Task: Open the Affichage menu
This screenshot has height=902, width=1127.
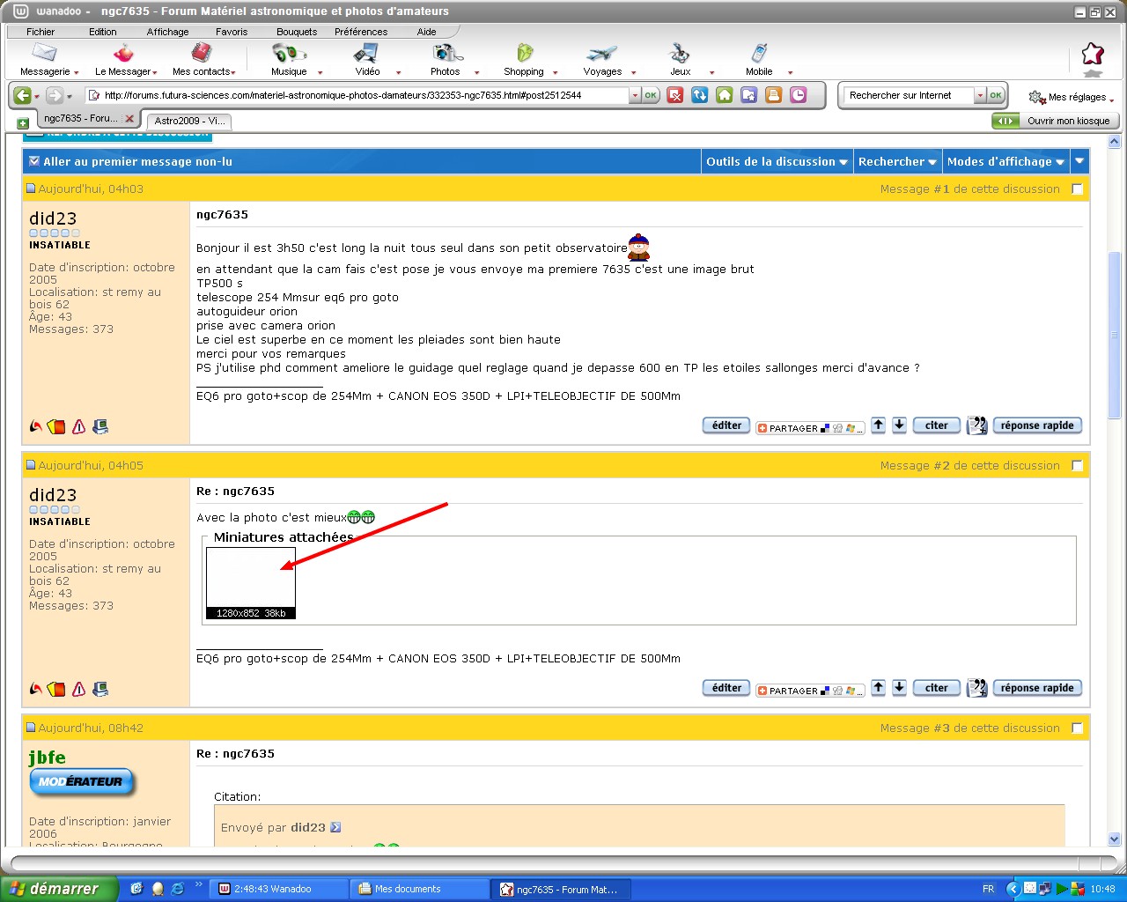Action: pos(167,32)
